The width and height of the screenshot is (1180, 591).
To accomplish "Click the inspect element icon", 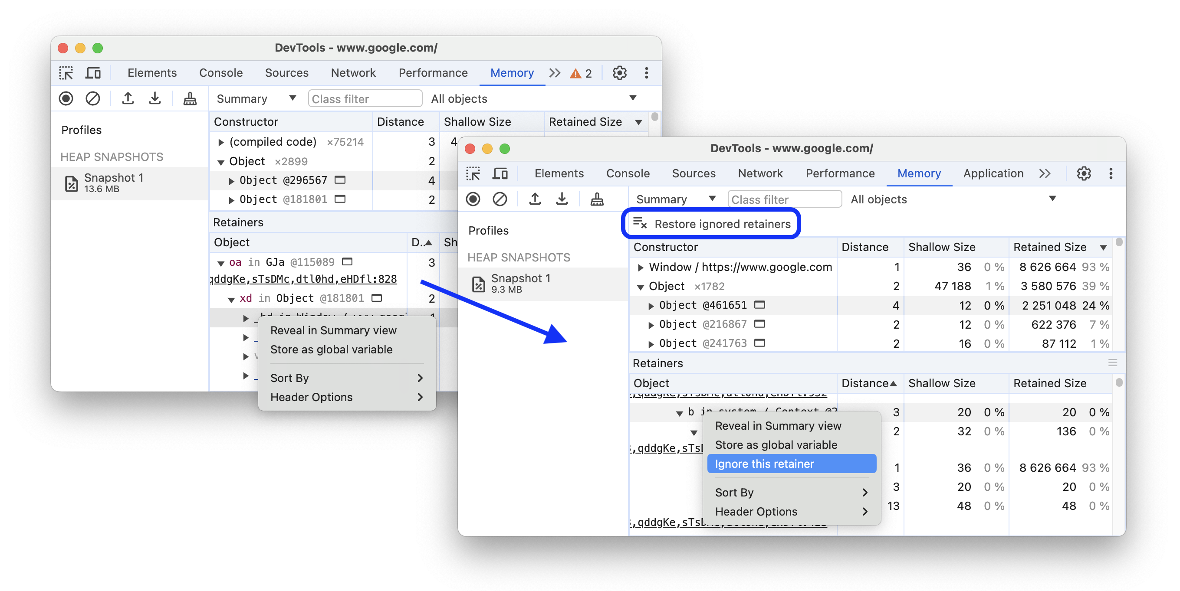I will (66, 72).
